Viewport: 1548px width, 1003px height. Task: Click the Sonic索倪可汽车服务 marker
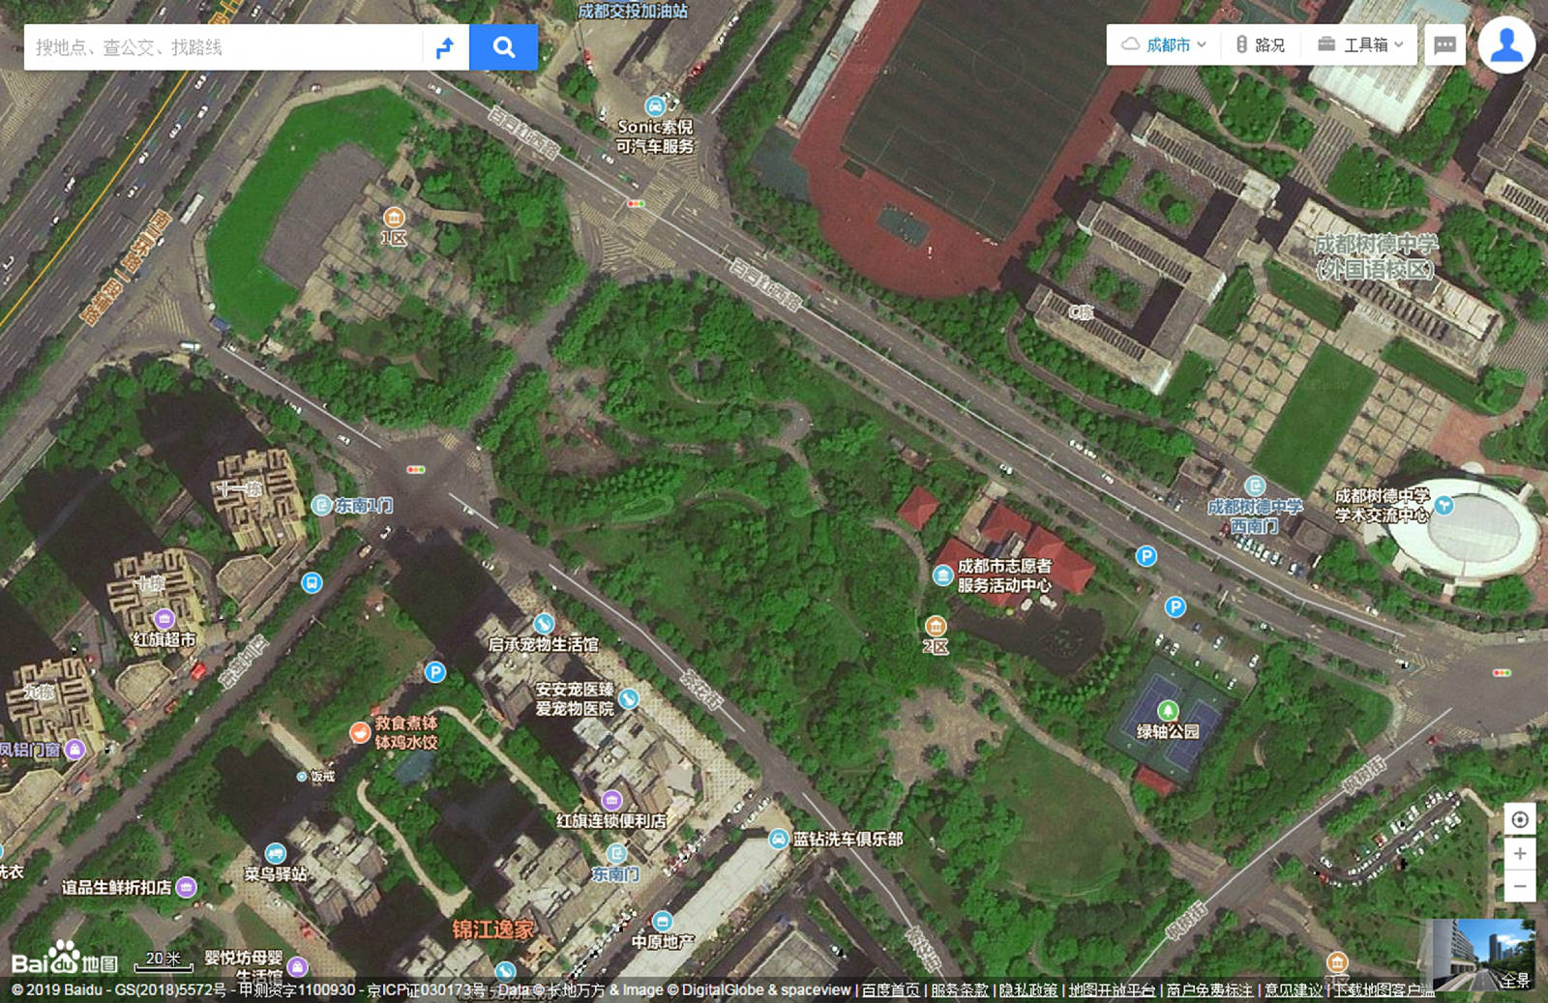coord(655,105)
